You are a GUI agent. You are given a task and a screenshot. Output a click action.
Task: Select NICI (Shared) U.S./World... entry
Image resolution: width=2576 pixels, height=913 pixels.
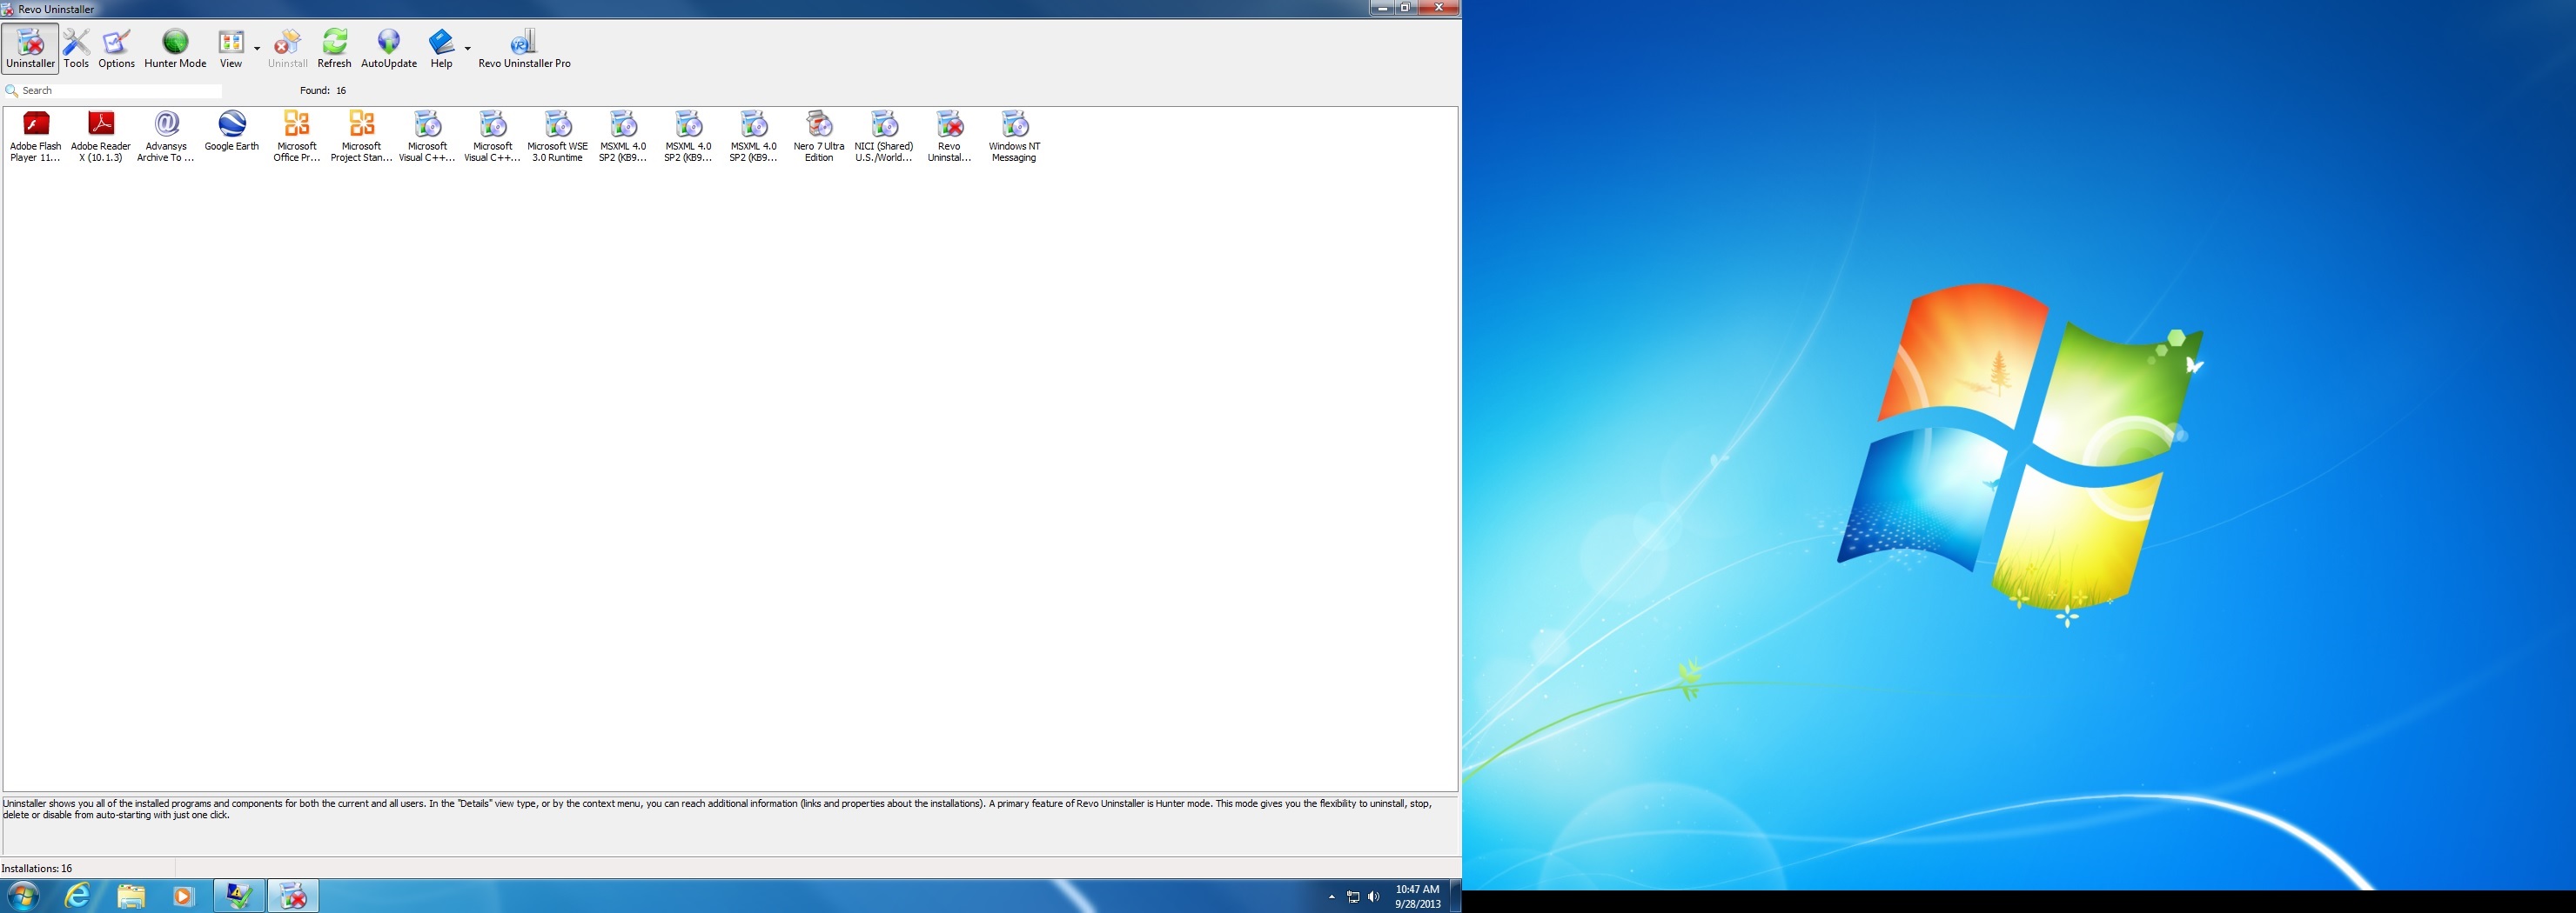pyautogui.click(x=884, y=137)
